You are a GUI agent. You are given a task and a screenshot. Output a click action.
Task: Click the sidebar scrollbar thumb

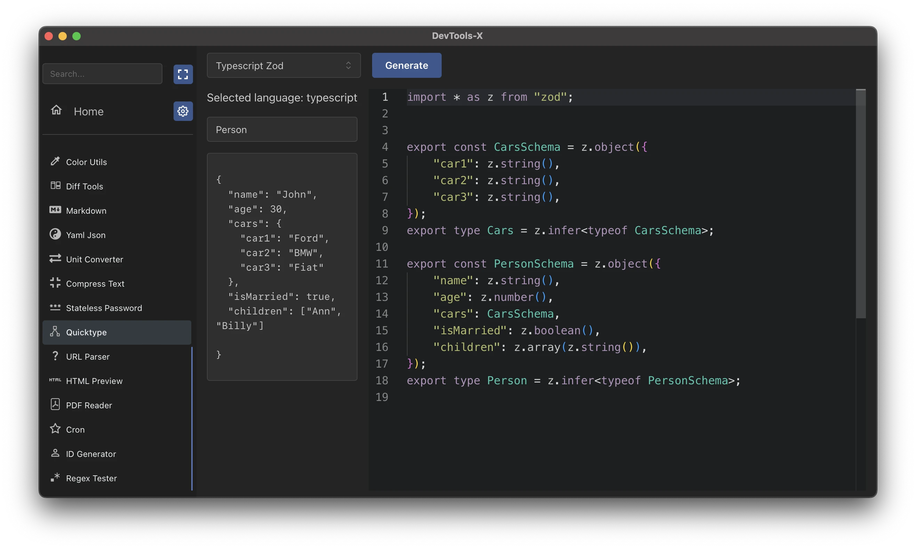click(x=192, y=418)
